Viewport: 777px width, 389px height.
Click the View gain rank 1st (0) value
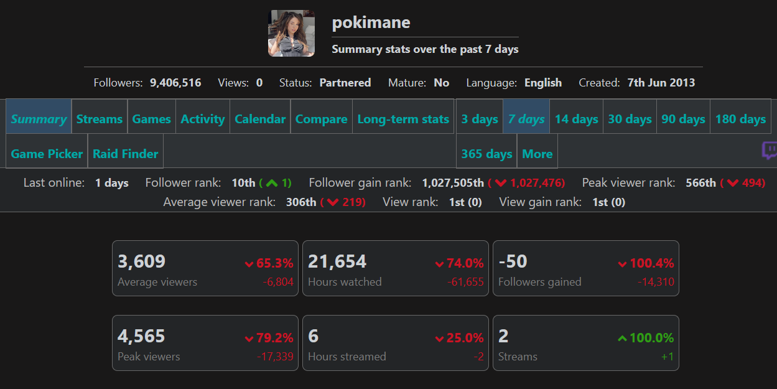coord(609,202)
